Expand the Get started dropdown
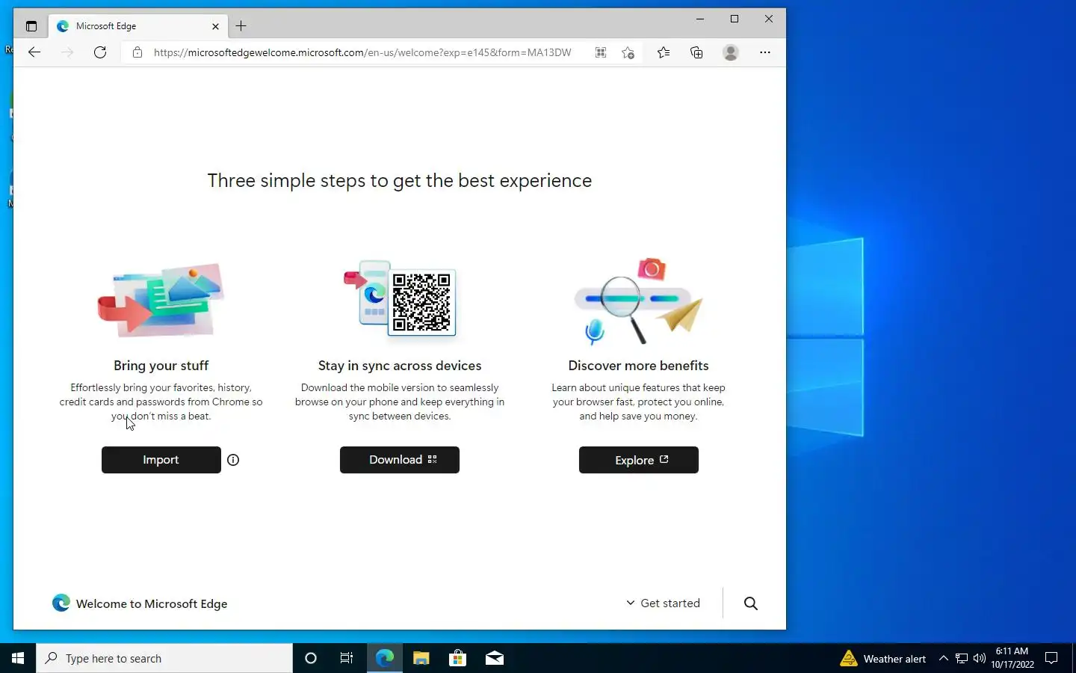 click(664, 603)
